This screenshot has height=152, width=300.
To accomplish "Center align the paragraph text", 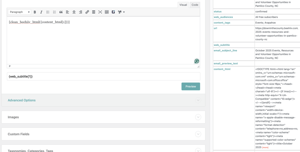I will [74, 12].
